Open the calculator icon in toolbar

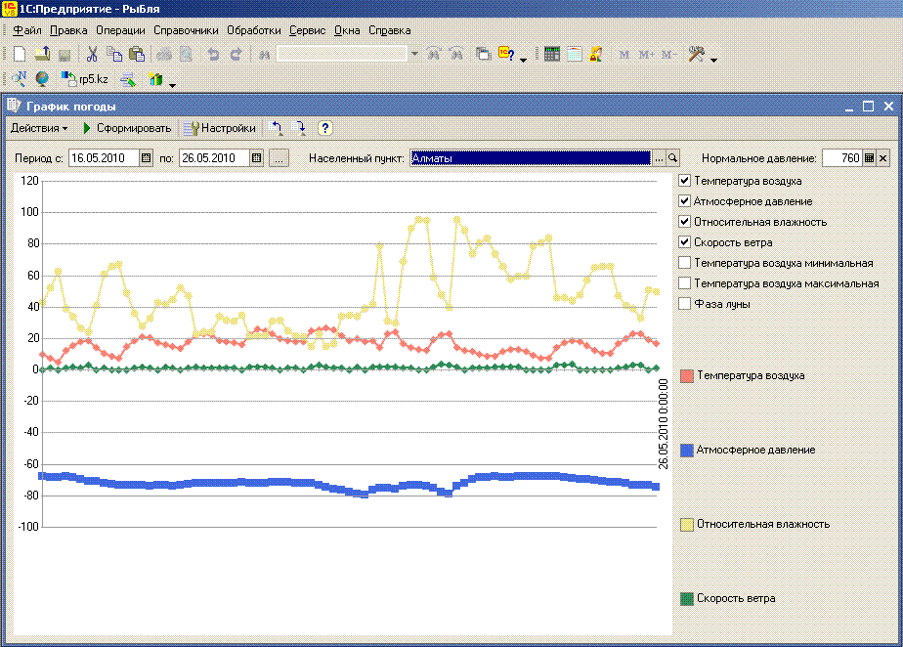(x=552, y=55)
